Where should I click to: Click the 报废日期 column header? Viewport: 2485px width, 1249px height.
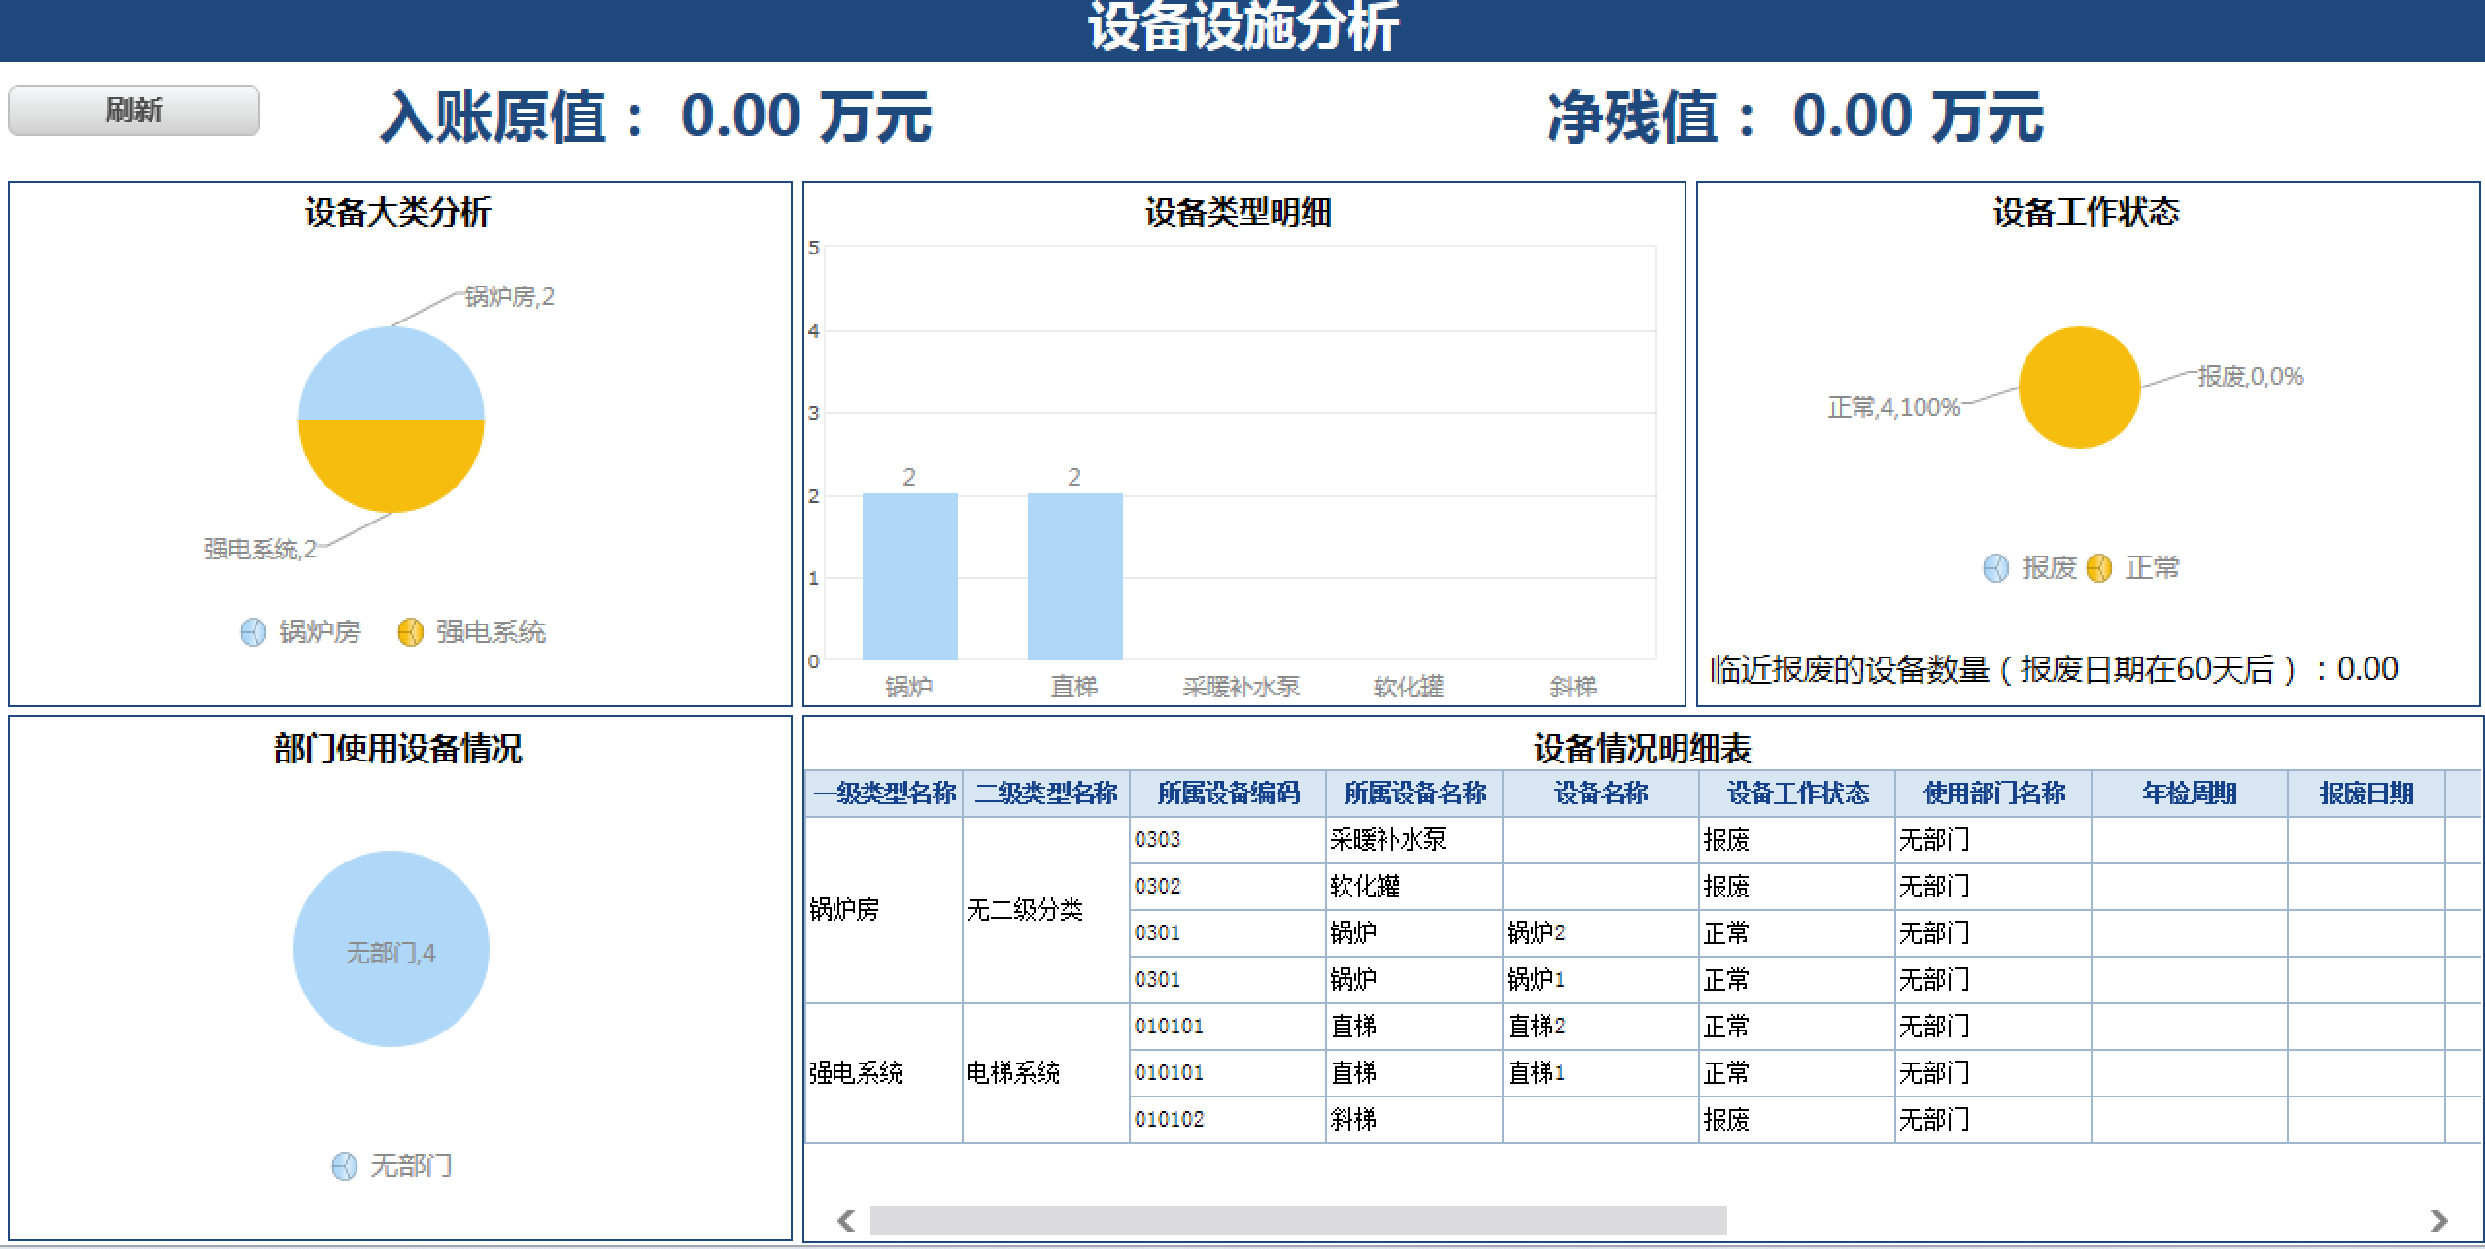[x=2366, y=793]
